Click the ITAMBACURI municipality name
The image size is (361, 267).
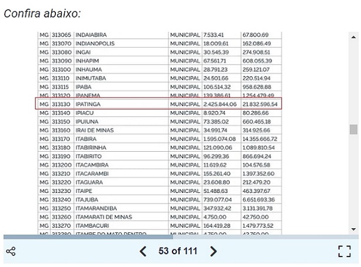pyautogui.click(x=93, y=225)
